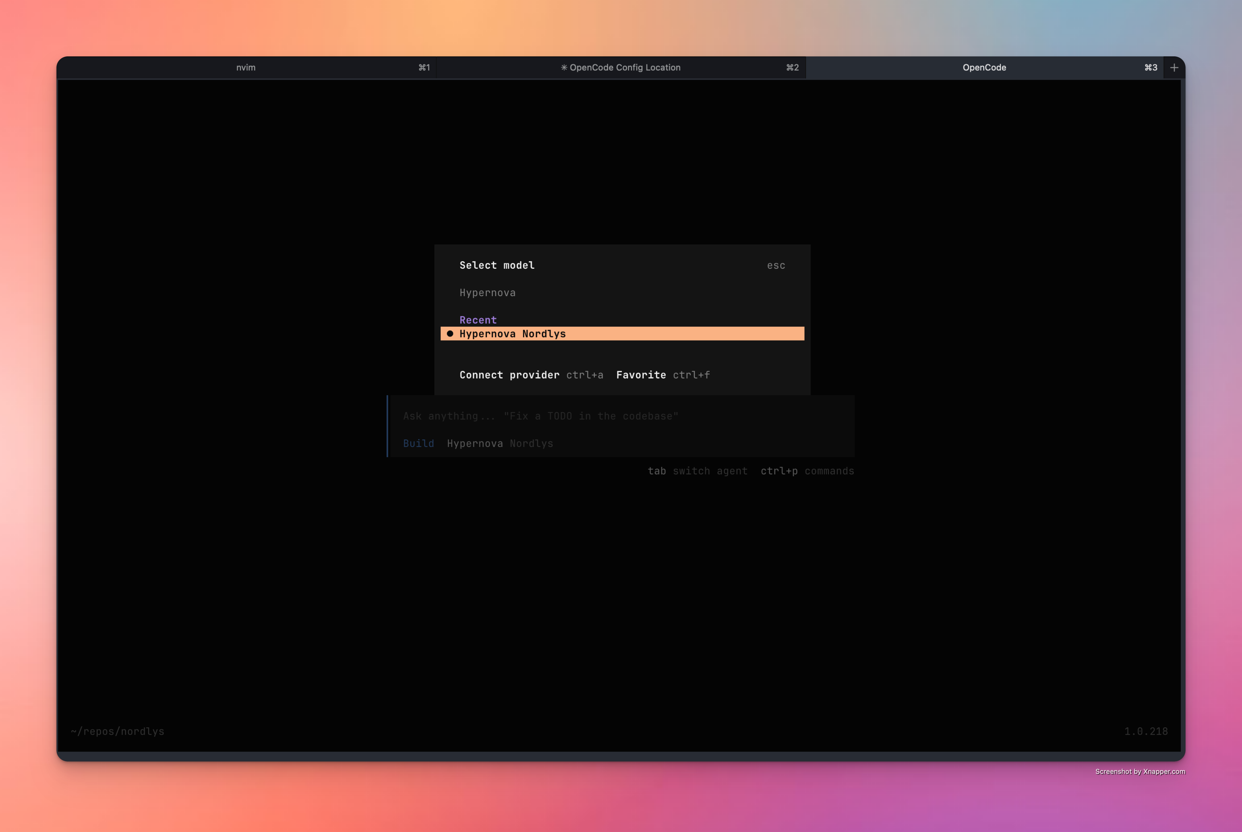This screenshot has width=1242, height=832.
Task: Click the plus icon to open new tab
Action: [x=1174, y=67]
